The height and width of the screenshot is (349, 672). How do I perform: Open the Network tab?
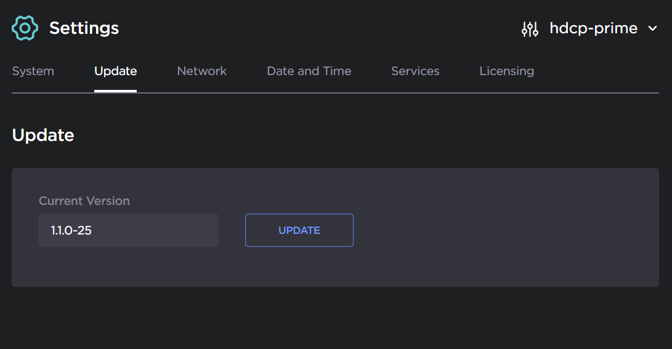pos(201,71)
